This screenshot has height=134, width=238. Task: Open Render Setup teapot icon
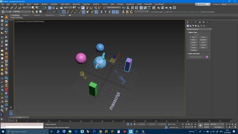tap(158, 8)
